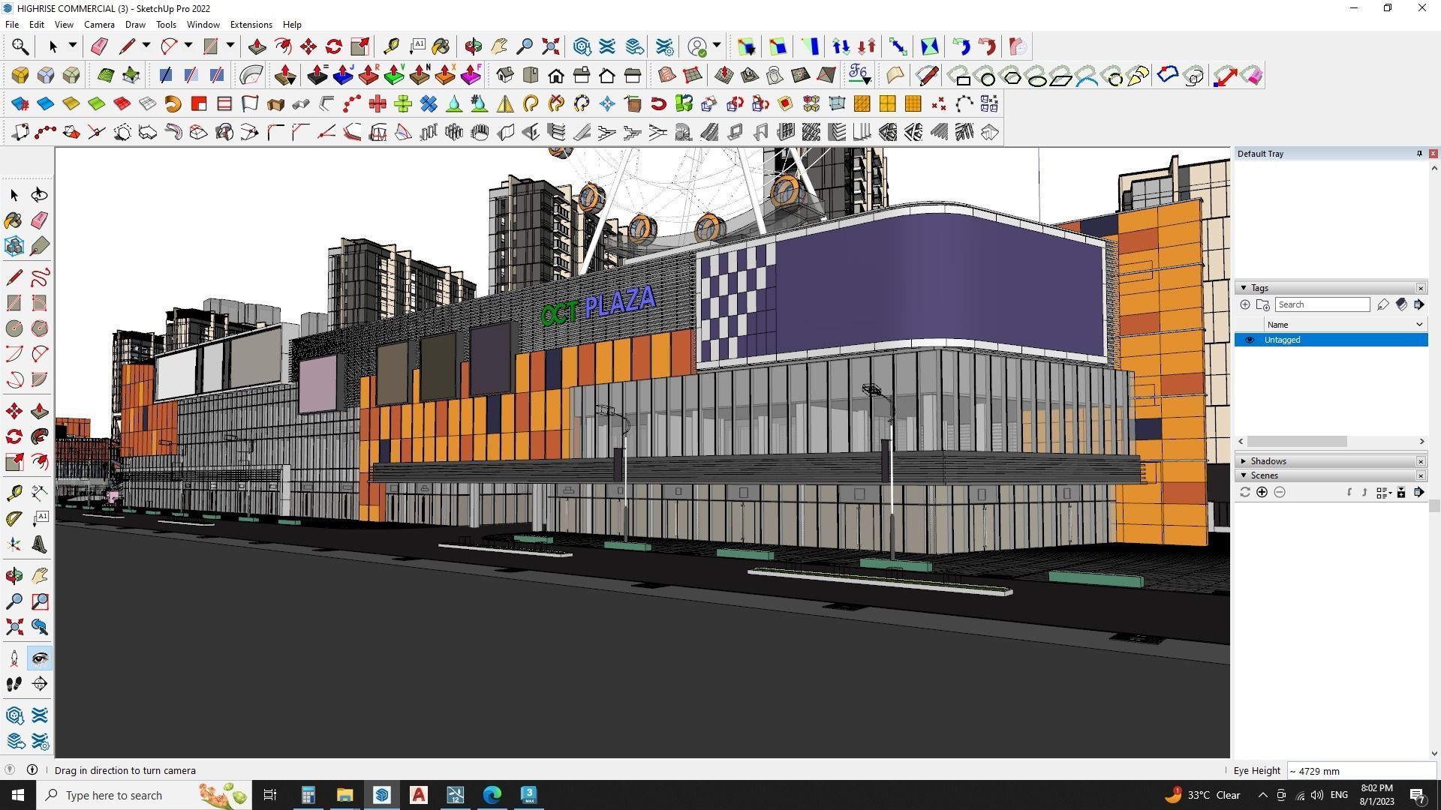This screenshot has width=1441, height=810.
Task: Click the Tags Details arrow button
Action: click(1418, 304)
